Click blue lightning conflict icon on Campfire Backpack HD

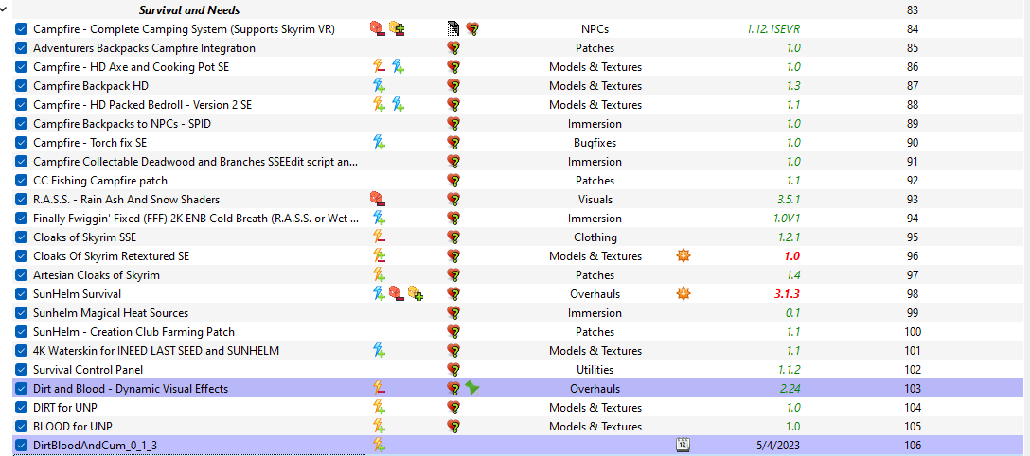(379, 85)
